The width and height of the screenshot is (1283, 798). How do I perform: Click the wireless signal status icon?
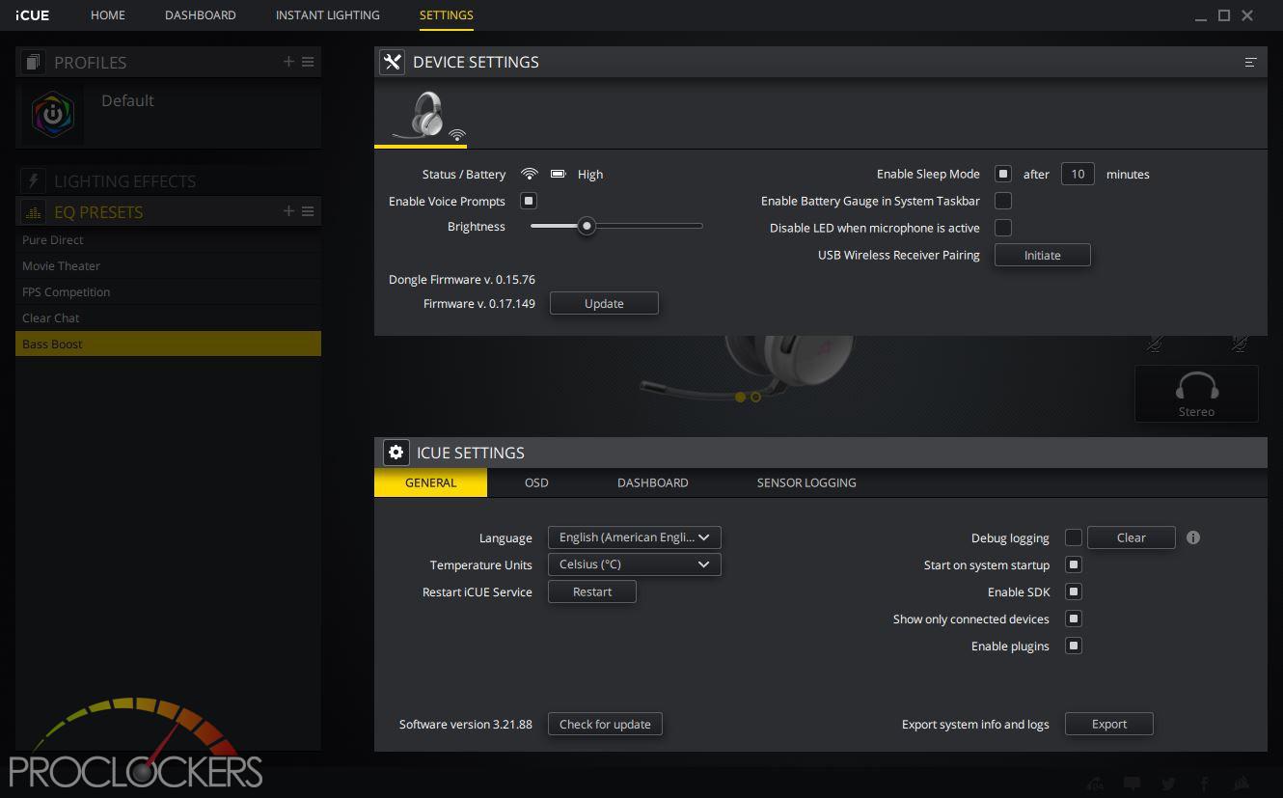point(529,174)
